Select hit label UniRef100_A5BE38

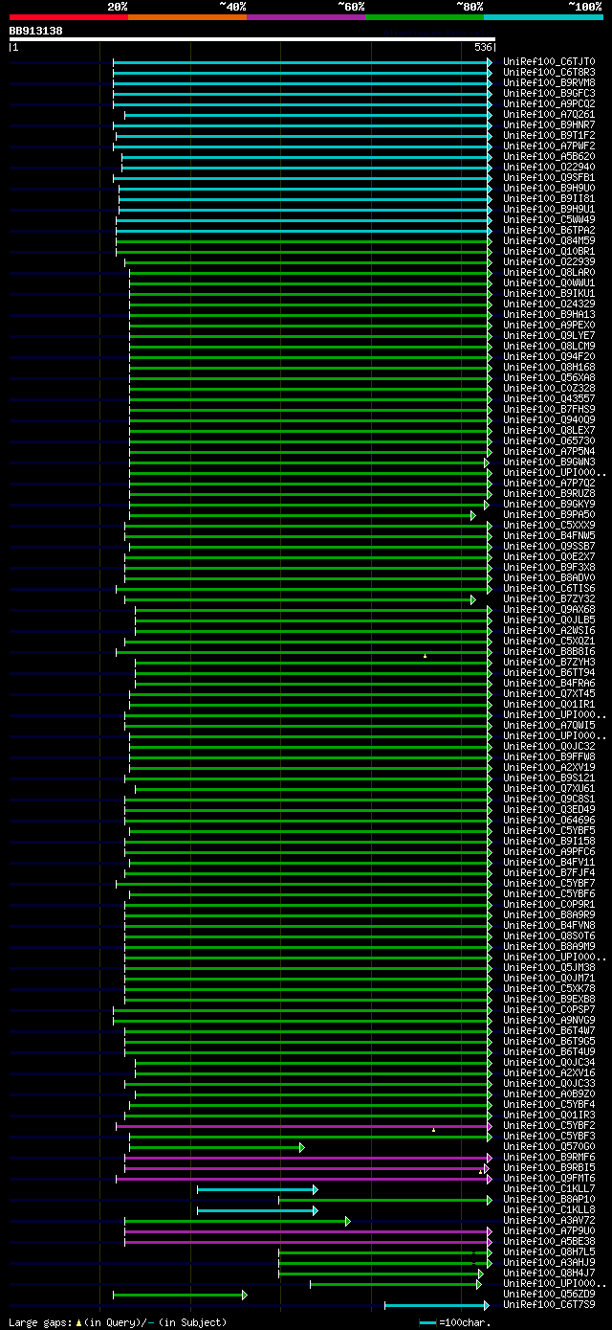(549, 1242)
